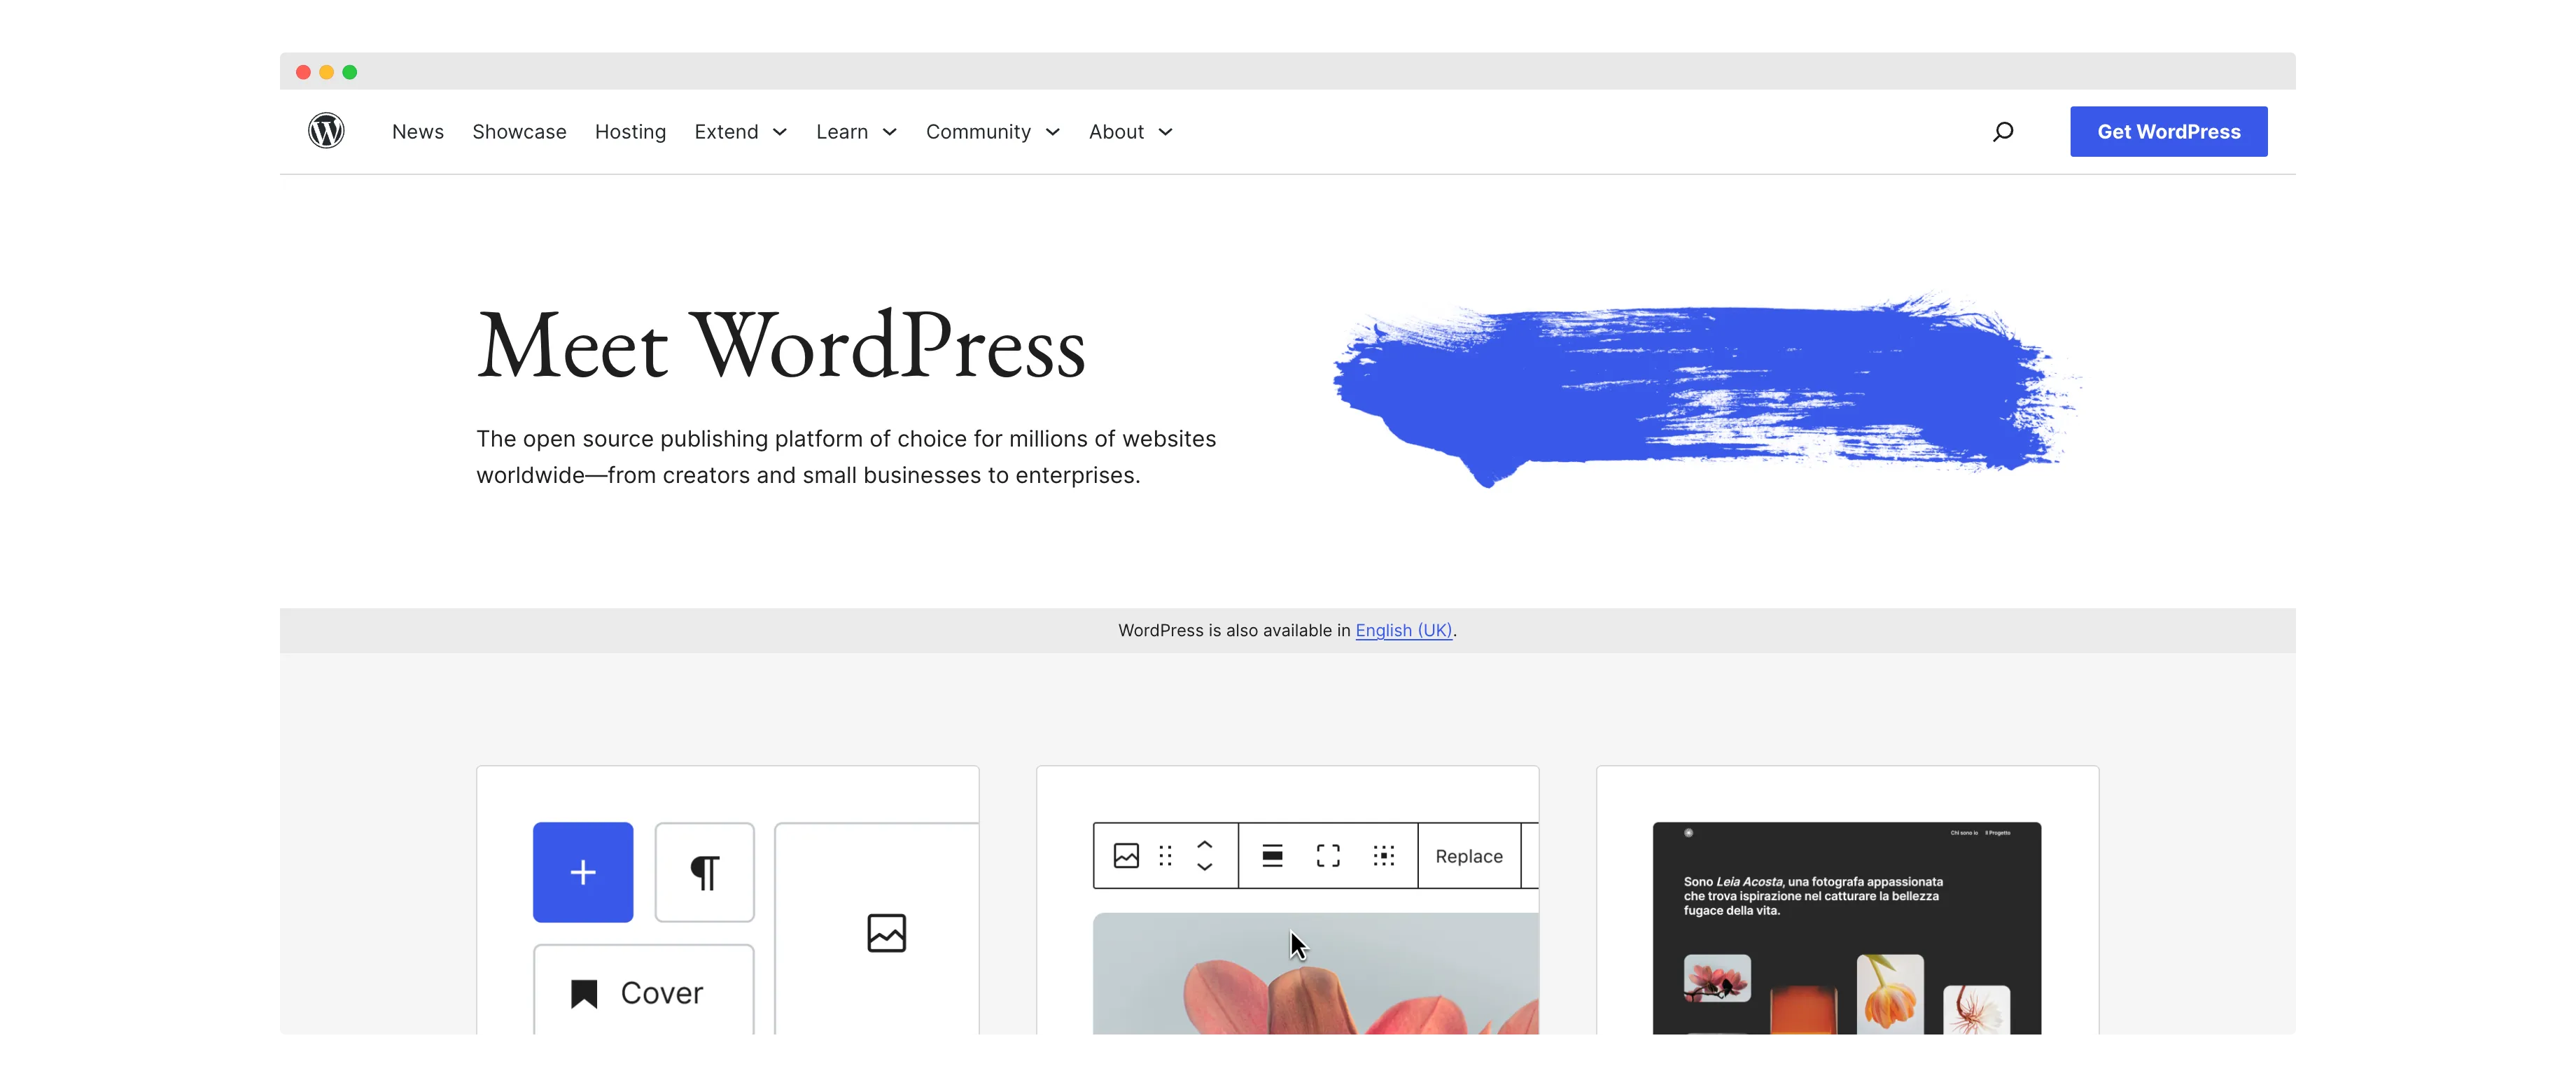Open the English (UK) link
The width and height of the screenshot is (2576, 1087).
click(x=1403, y=630)
